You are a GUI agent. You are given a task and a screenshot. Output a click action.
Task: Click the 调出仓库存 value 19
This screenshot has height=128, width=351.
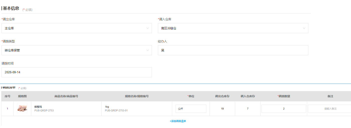click(222, 109)
